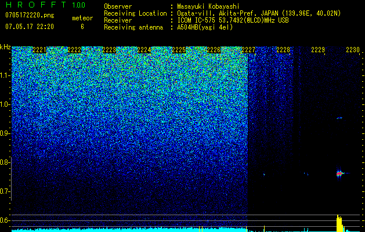Image resolution: width=365 pixels, height=232 pixels.
Task: Click the 0.8 kHz axis label
Action: click(5, 162)
